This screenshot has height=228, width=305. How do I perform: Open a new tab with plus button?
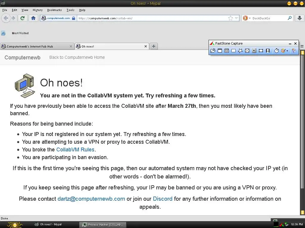(154, 46)
